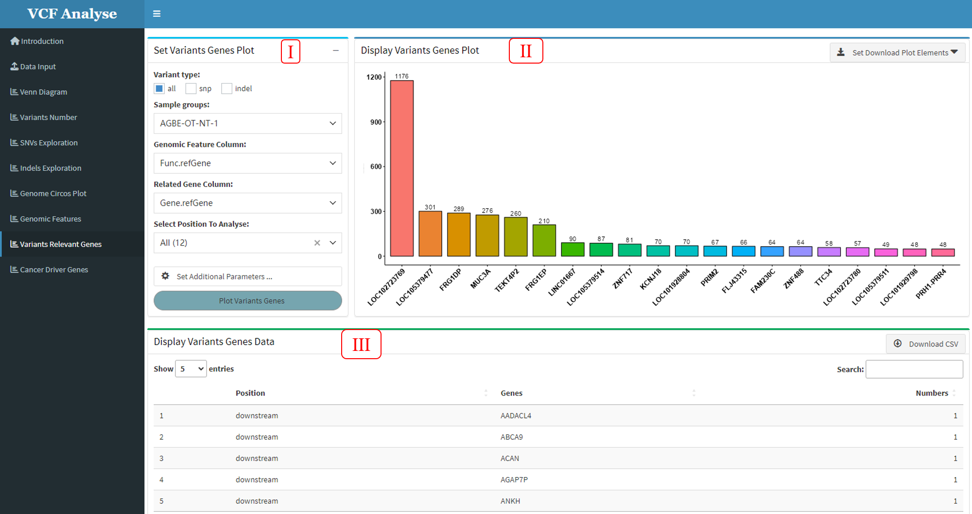Click the download icon in Set Download Plot Elements
This screenshot has width=972, height=514.
pos(841,52)
